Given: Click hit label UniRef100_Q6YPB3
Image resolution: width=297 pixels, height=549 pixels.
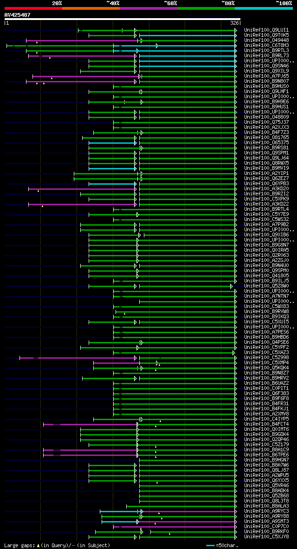Looking at the screenshot, I should click(266, 184).
